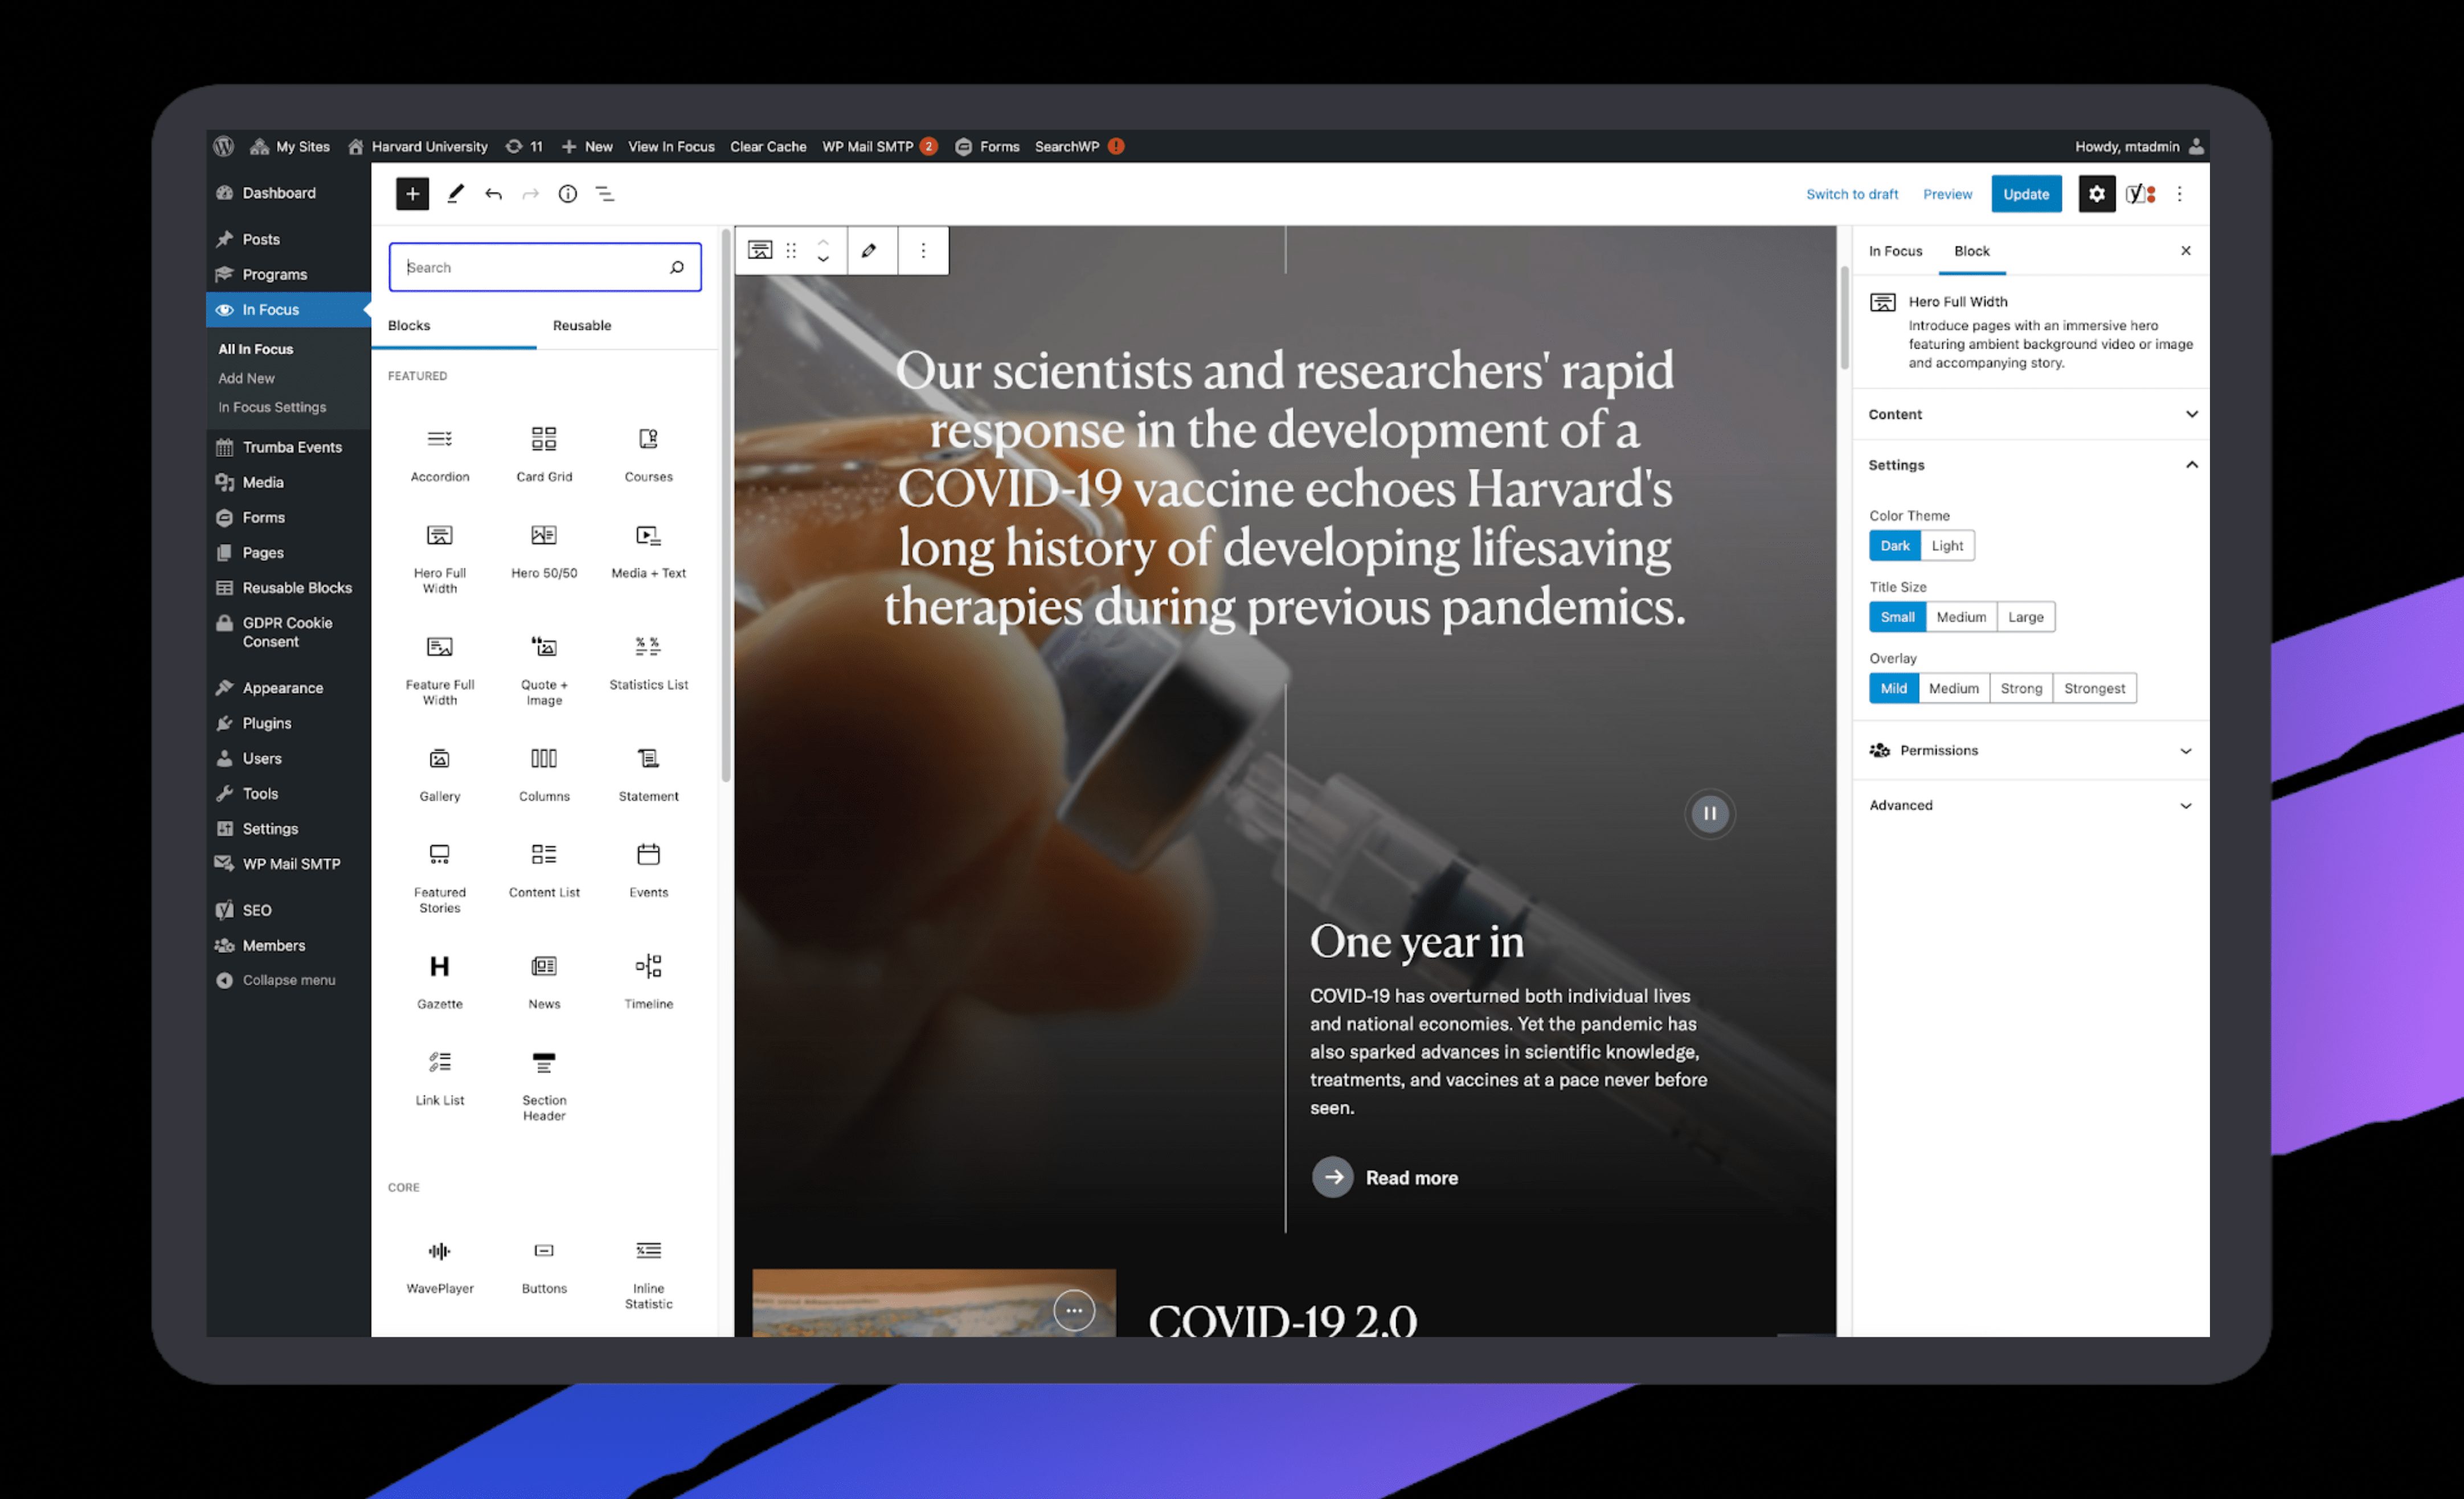Insert the Courses block
The height and width of the screenshot is (1499, 2464).
(648, 454)
